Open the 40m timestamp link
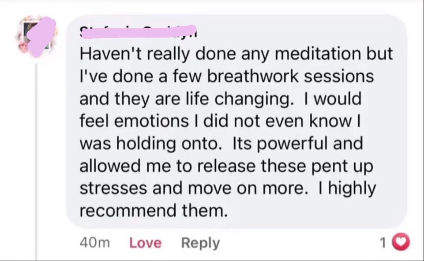This screenshot has height=261, width=424. pyautogui.click(x=95, y=243)
